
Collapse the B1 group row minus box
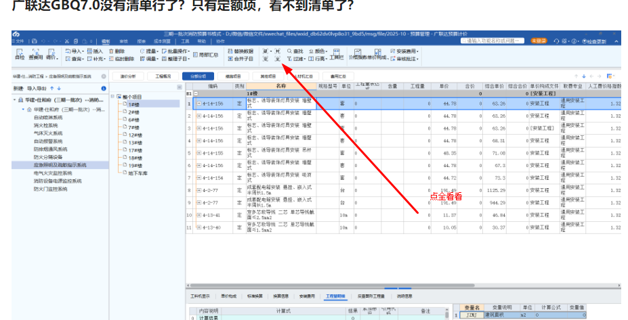coord(196,93)
